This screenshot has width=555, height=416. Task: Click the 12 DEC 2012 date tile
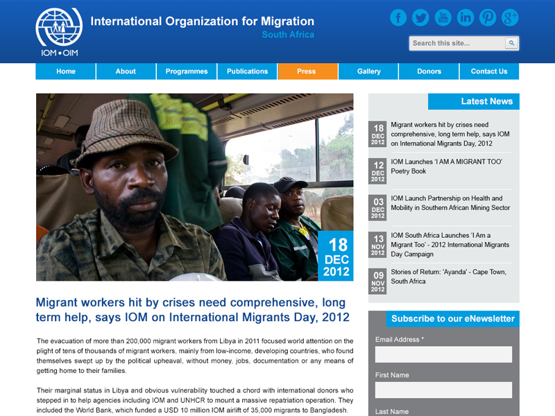pos(377,171)
